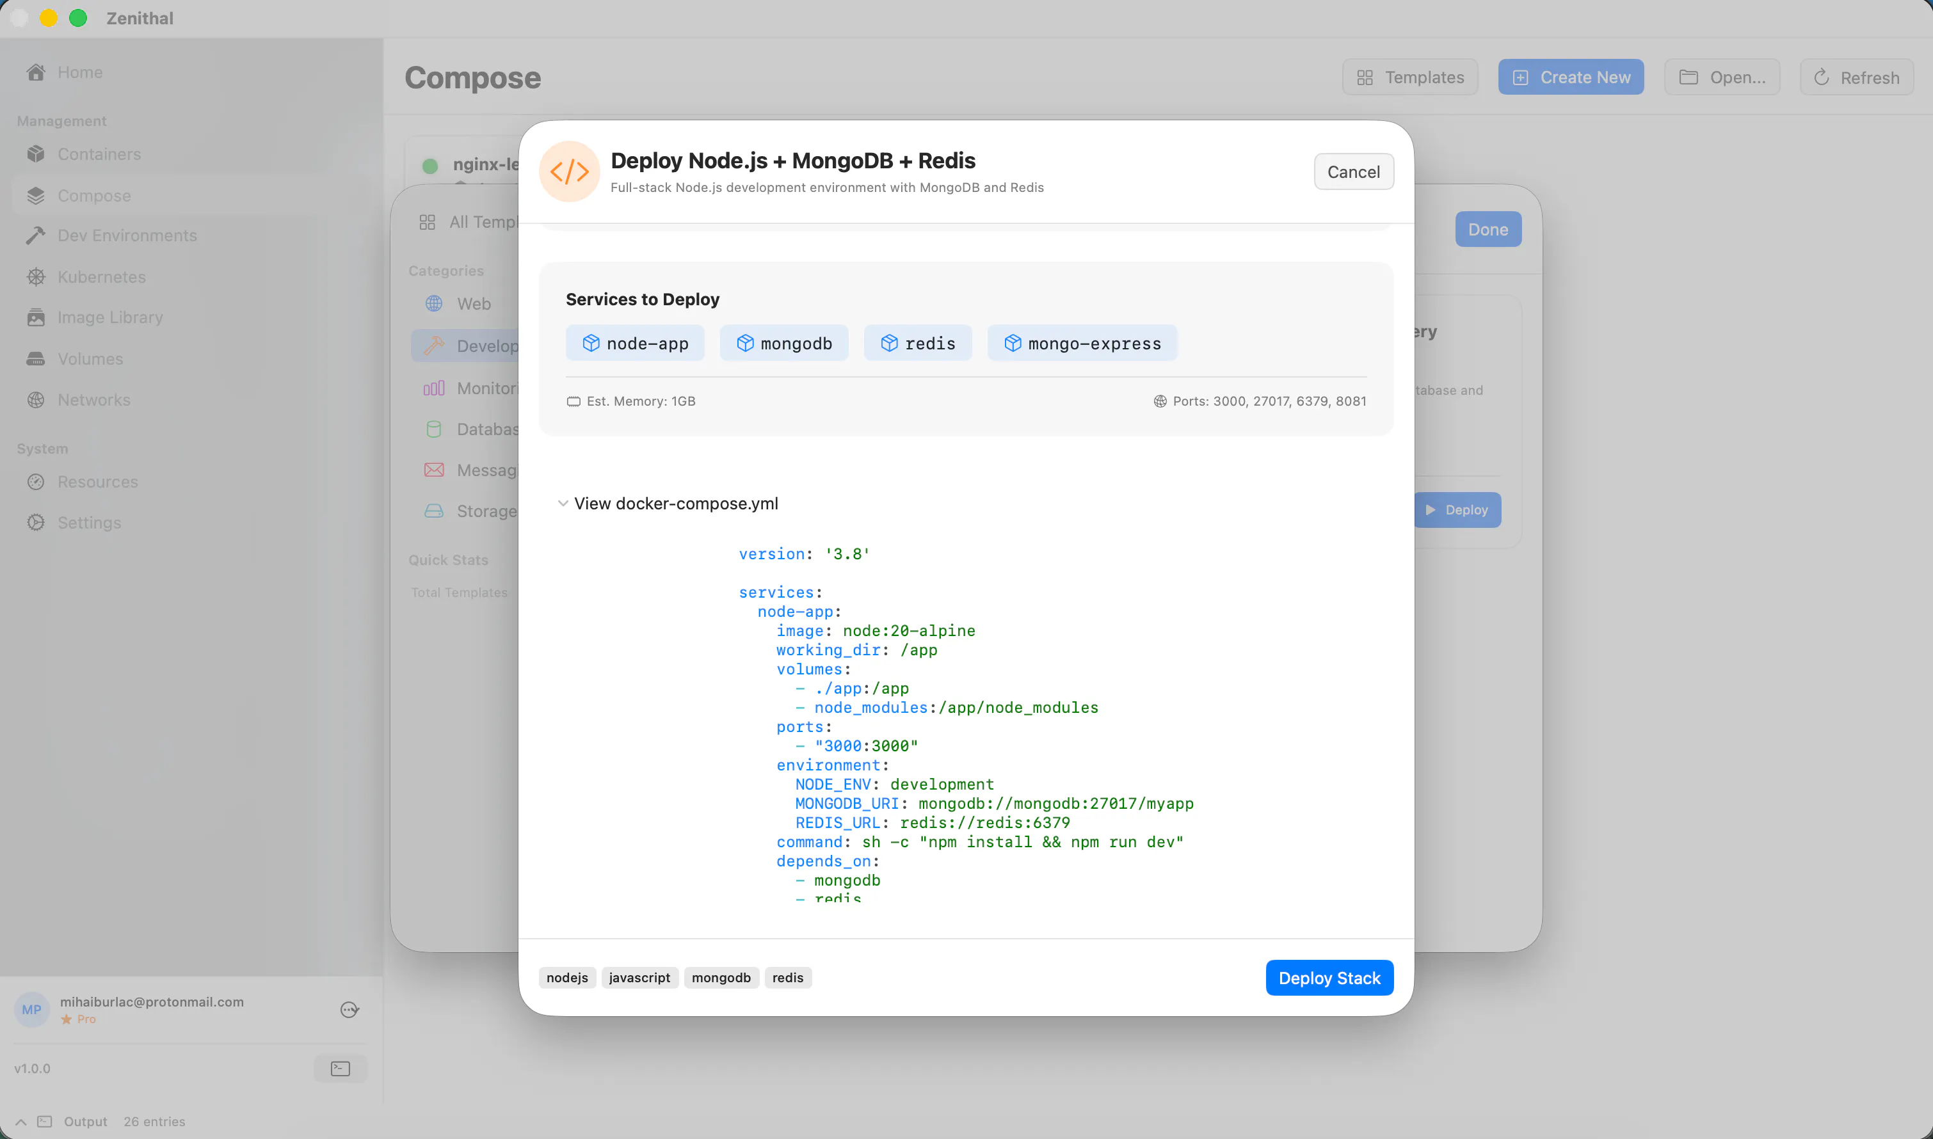Click the MONGODB_URI line in compose file
The height and width of the screenshot is (1139, 1933).
994,804
